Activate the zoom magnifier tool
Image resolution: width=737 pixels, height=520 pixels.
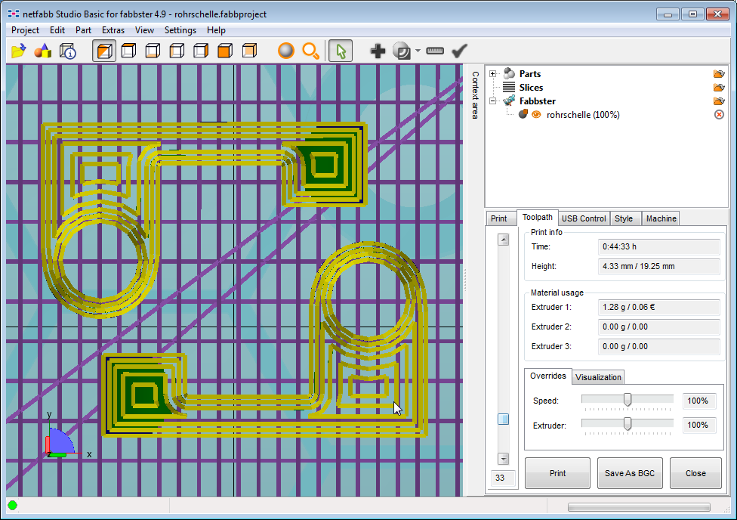click(310, 51)
